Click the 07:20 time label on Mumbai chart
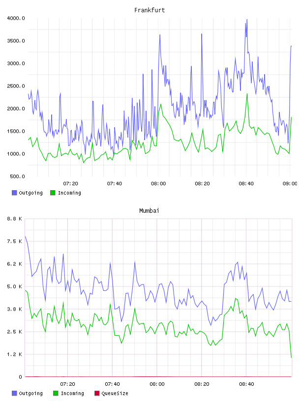299x401 pixels. [x=67, y=384]
